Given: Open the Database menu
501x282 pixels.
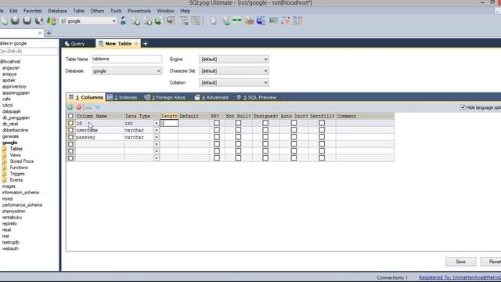Looking at the screenshot, I should pyautogui.click(x=57, y=11).
